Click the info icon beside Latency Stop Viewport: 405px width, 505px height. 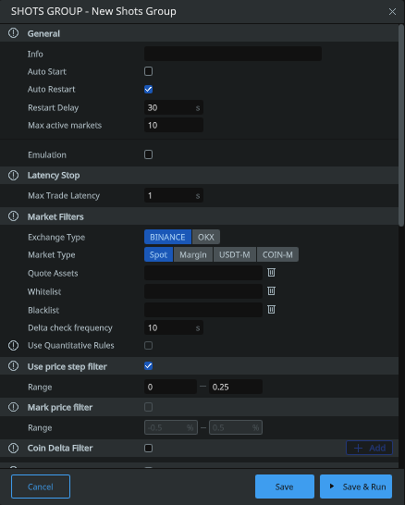point(13,175)
